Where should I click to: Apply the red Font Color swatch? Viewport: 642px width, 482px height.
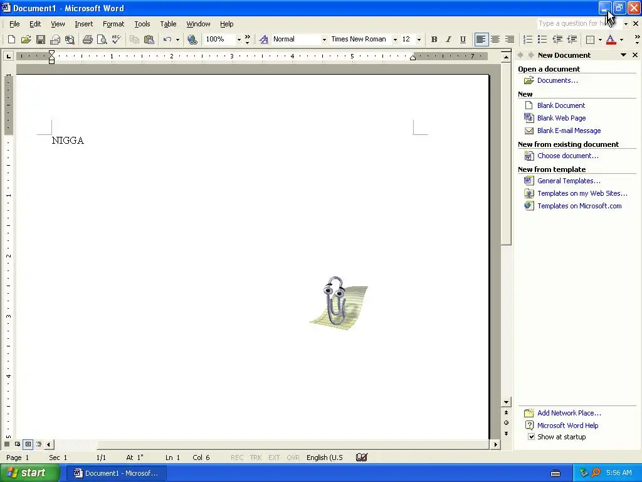pyautogui.click(x=611, y=40)
